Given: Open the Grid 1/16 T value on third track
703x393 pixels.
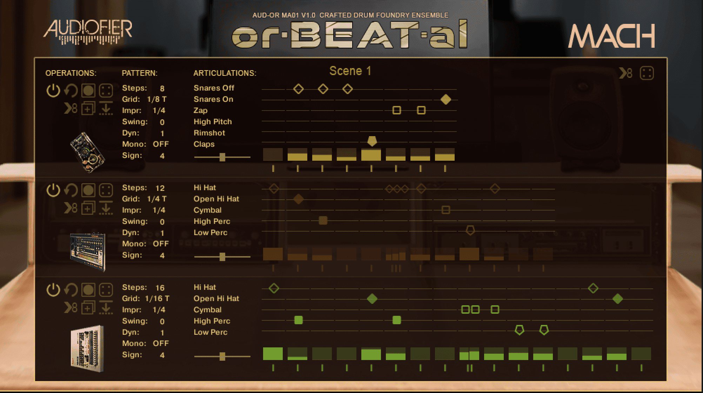Looking at the screenshot, I should point(157,299).
